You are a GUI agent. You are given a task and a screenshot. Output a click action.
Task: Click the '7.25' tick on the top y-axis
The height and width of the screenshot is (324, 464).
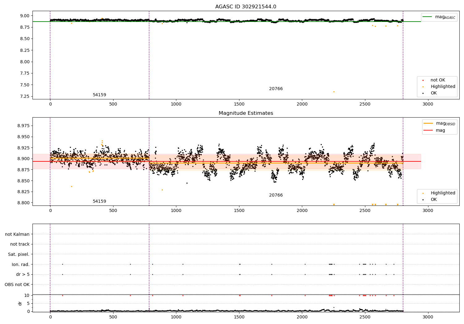pos(25,96)
